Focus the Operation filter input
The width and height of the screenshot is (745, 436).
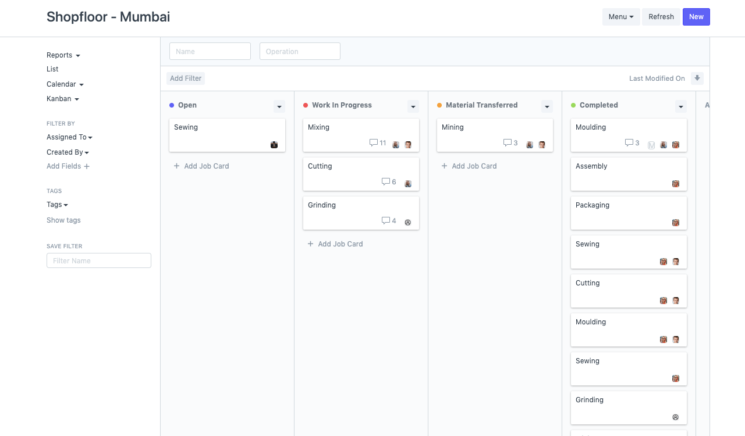point(300,51)
